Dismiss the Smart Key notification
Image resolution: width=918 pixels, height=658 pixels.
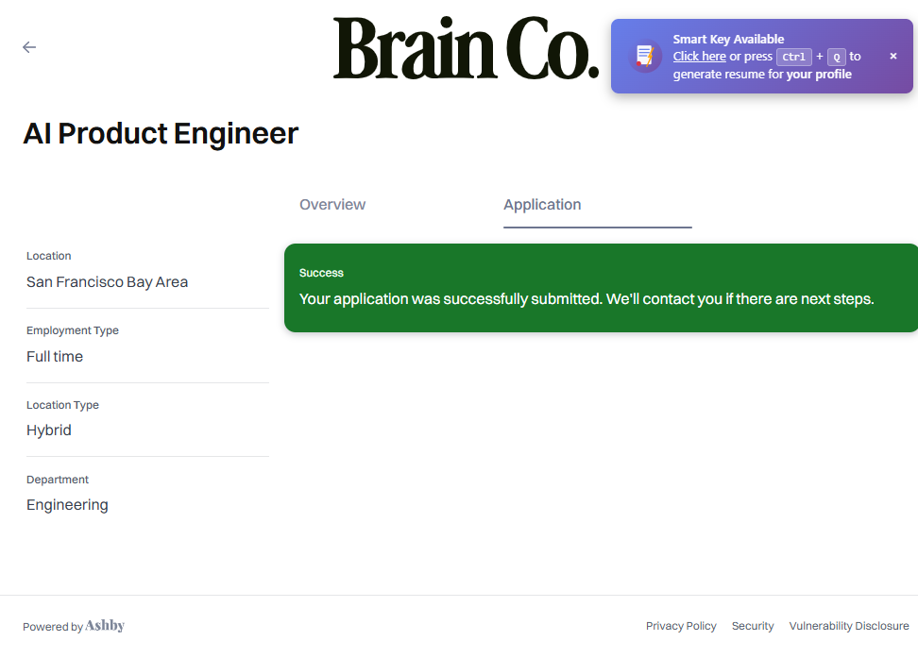(x=893, y=57)
